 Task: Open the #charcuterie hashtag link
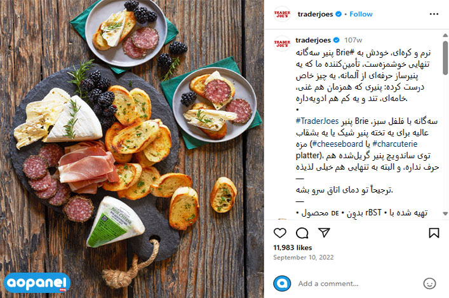pos(395,144)
